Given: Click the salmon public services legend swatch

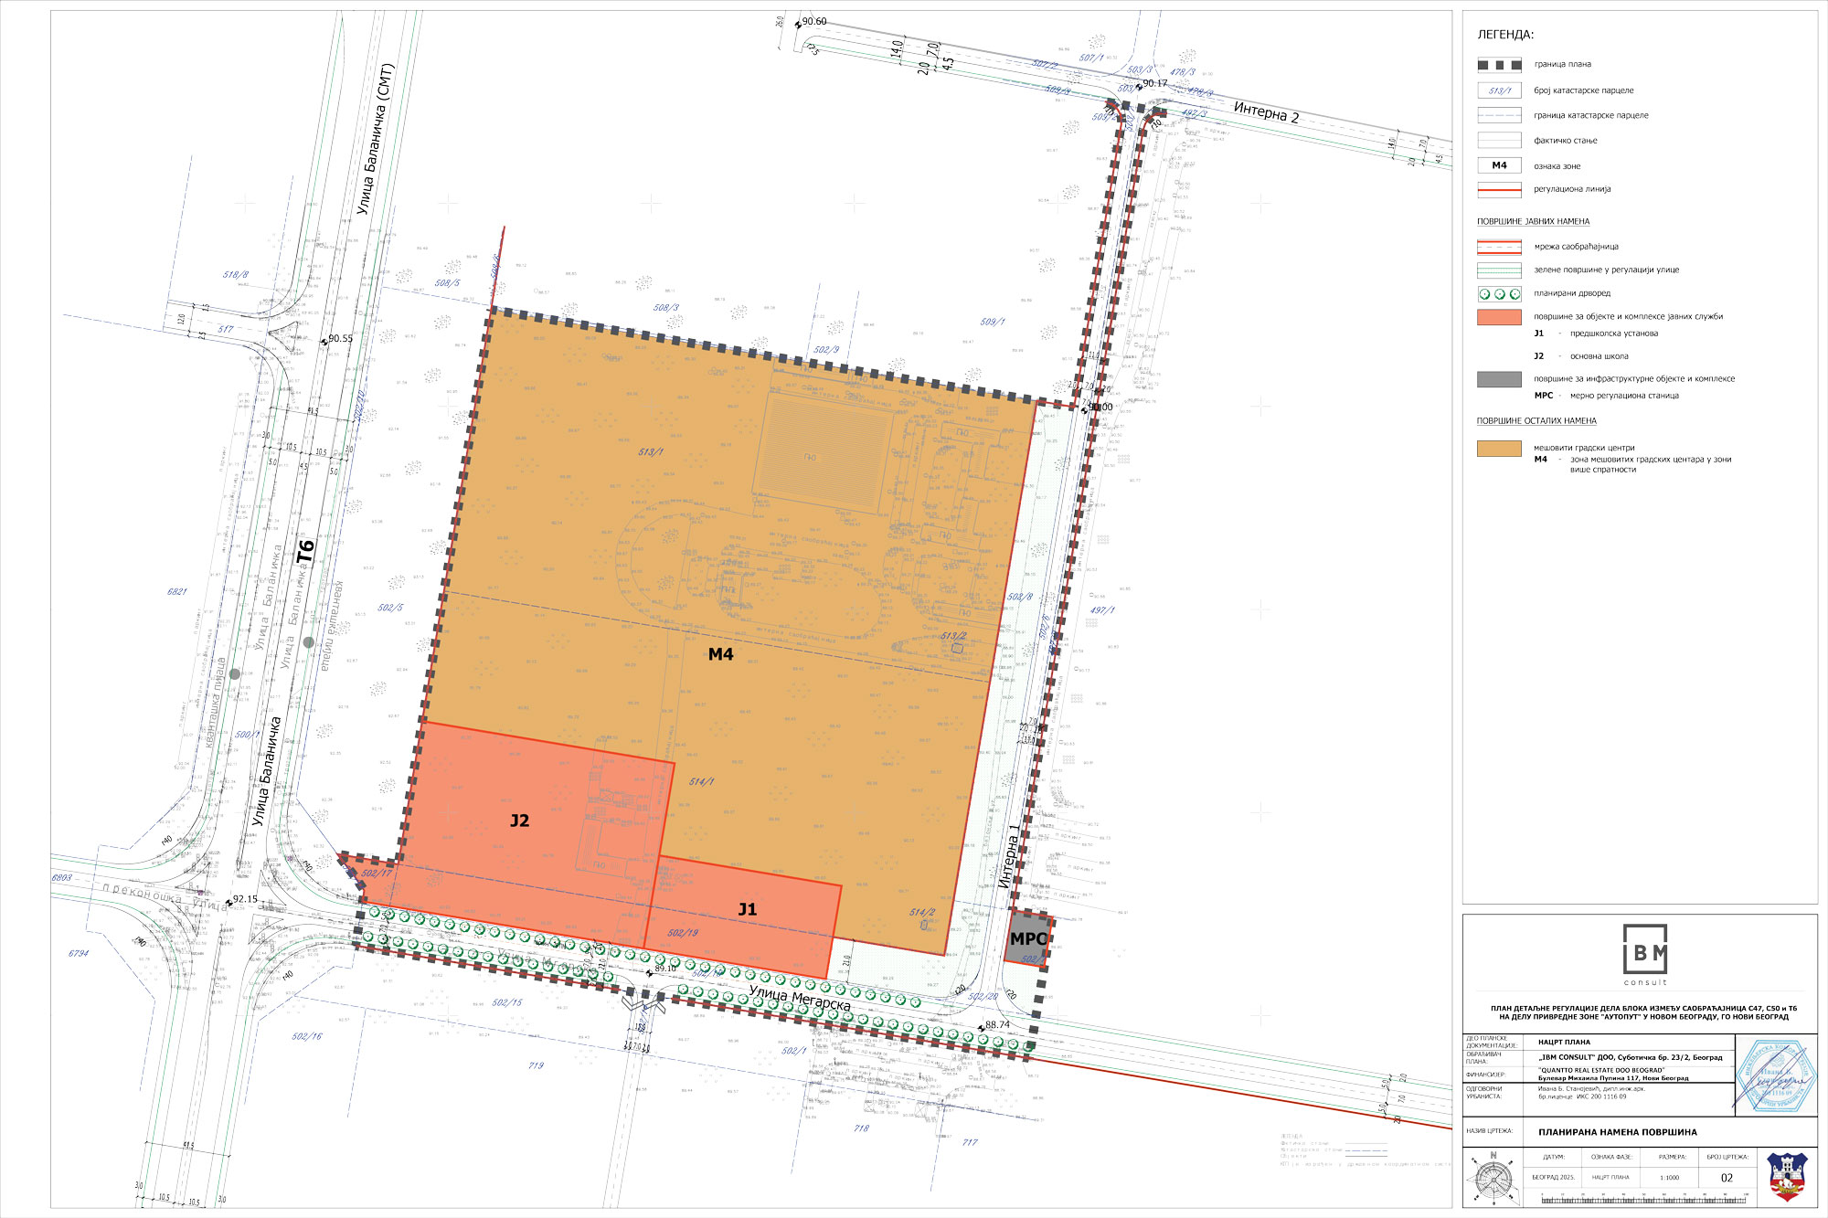Looking at the screenshot, I should pyautogui.click(x=1499, y=317).
